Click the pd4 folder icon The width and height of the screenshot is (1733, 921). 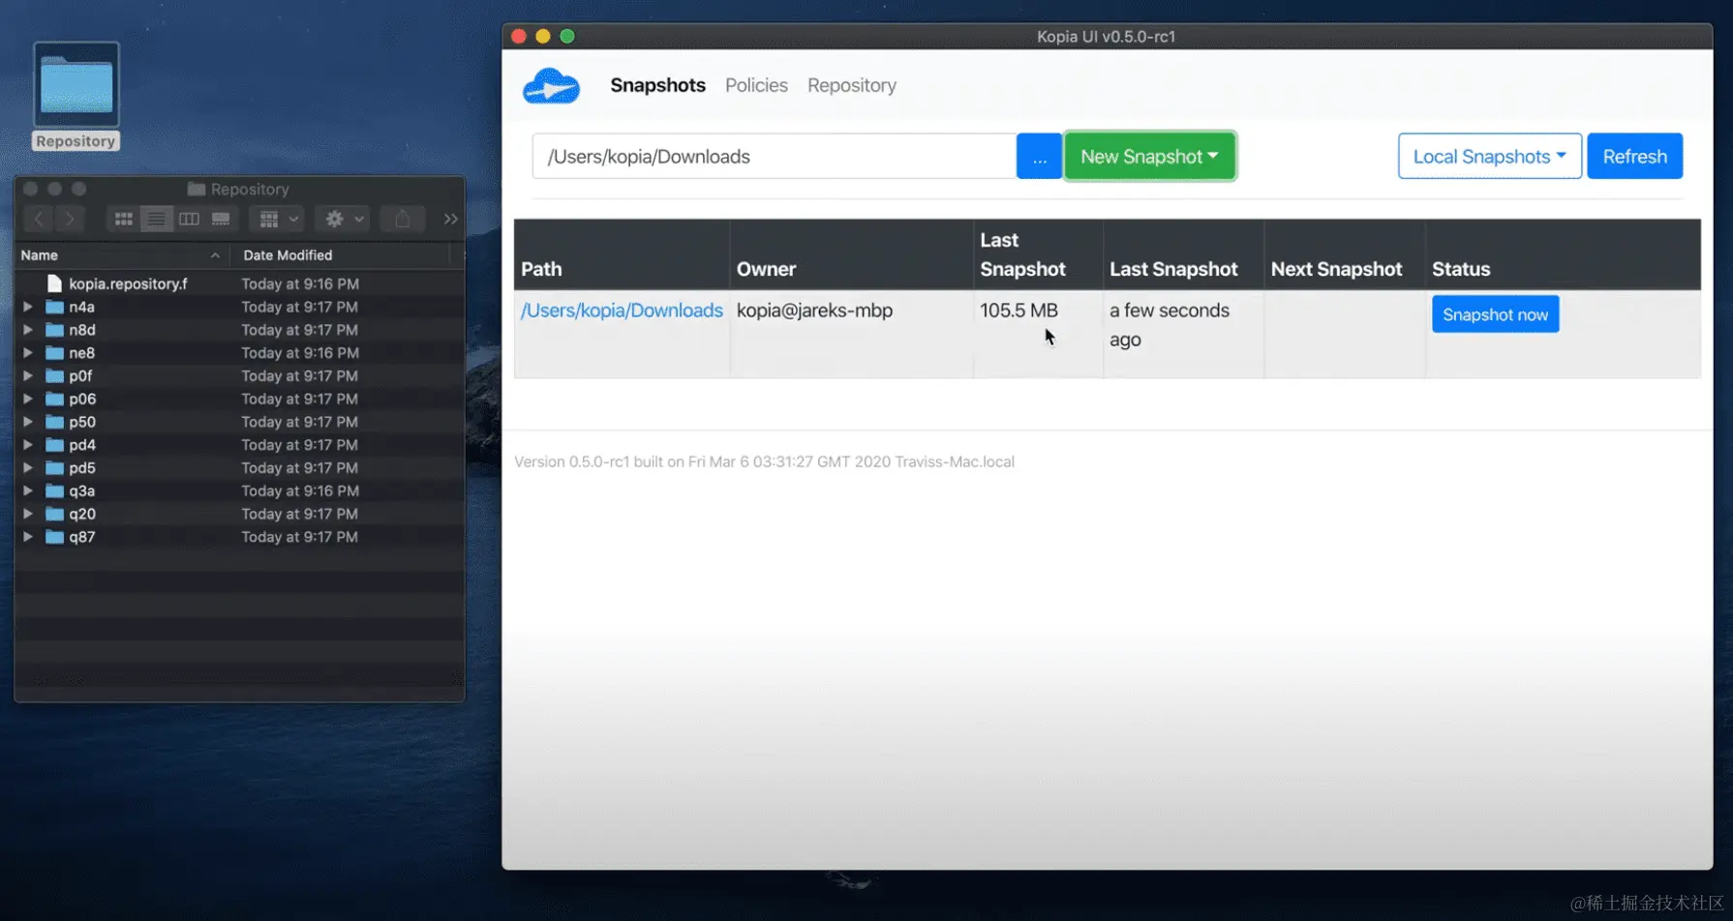pos(54,445)
